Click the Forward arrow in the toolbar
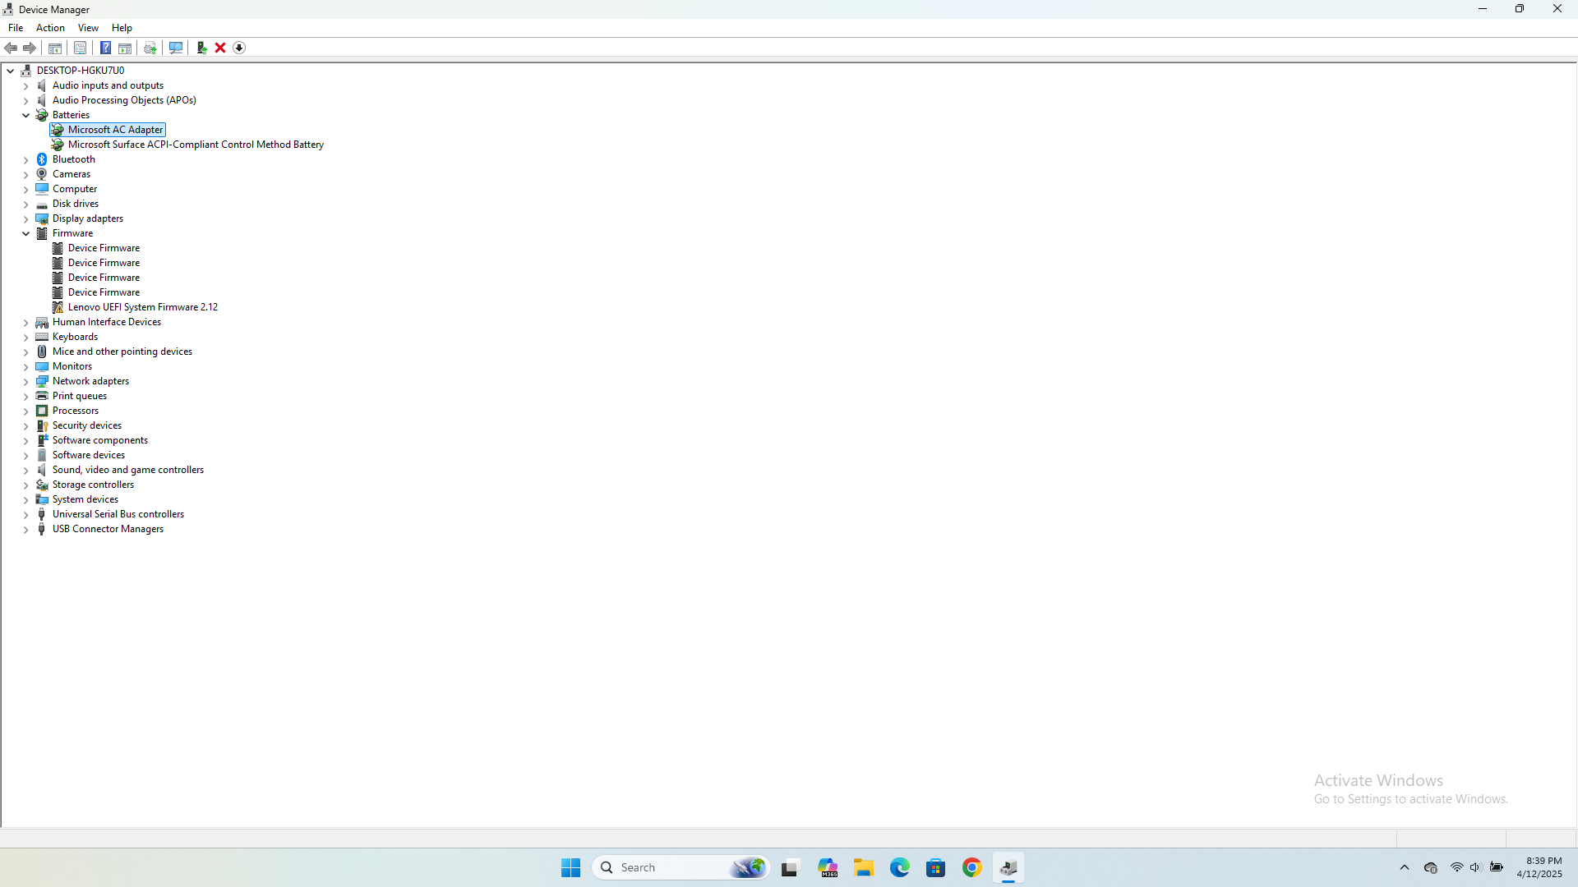Viewport: 1578px width, 887px height. click(30, 48)
